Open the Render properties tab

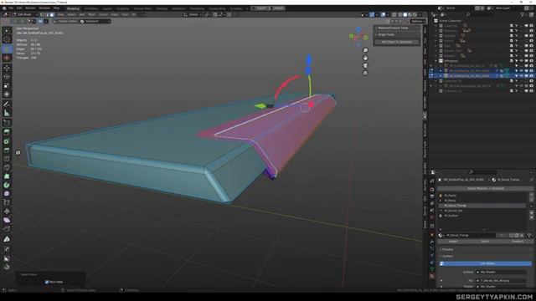click(432, 190)
